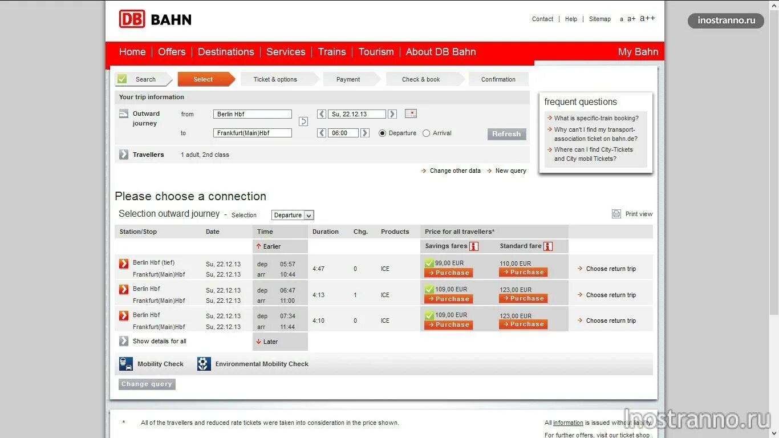Click the DB Bahn logo
Screen dimensions: 779x438
tap(155, 19)
